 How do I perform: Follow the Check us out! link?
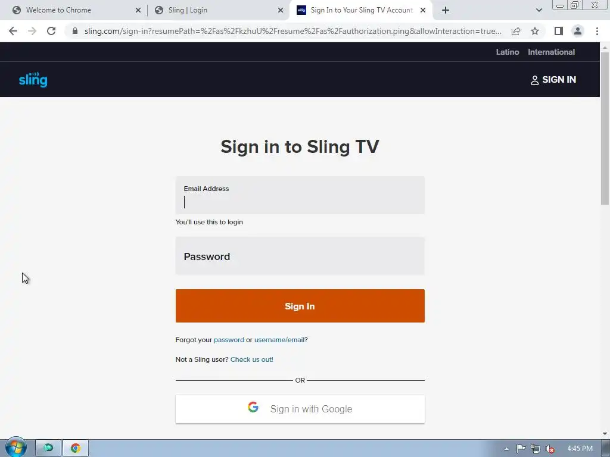[x=252, y=359]
